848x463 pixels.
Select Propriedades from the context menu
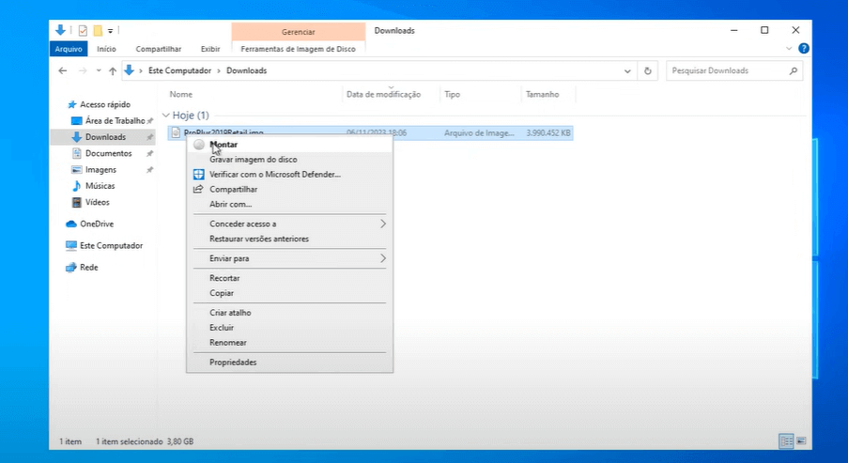pyautogui.click(x=233, y=362)
